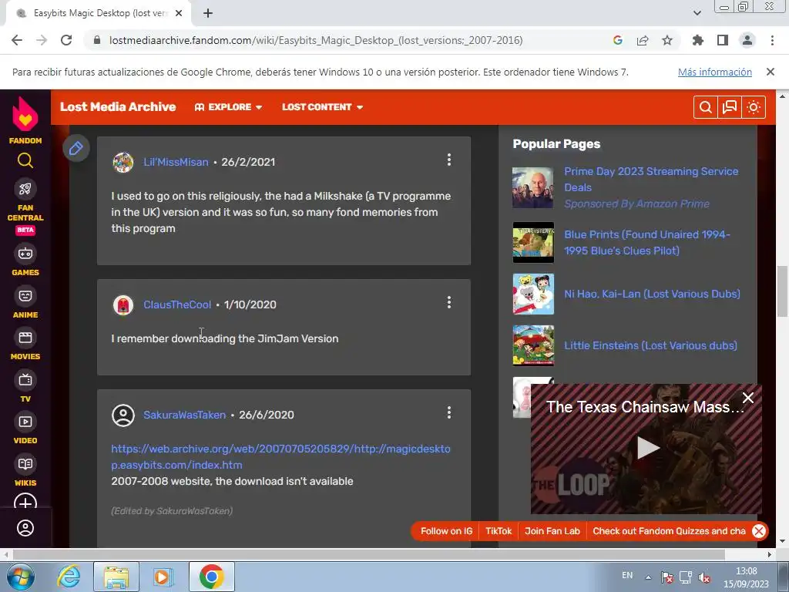Close the Easybits Magic Desktop tab

tap(179, 14)
